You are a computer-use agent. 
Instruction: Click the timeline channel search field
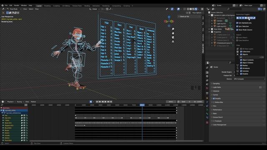pos(13,105)
